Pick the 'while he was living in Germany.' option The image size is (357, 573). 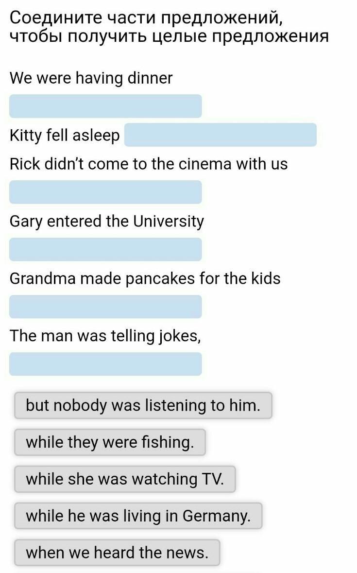[138, 516]
